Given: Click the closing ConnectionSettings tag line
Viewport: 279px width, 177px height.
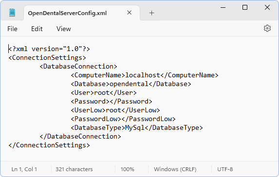Looking at the screenshot, I should click(x=49, y=145).
